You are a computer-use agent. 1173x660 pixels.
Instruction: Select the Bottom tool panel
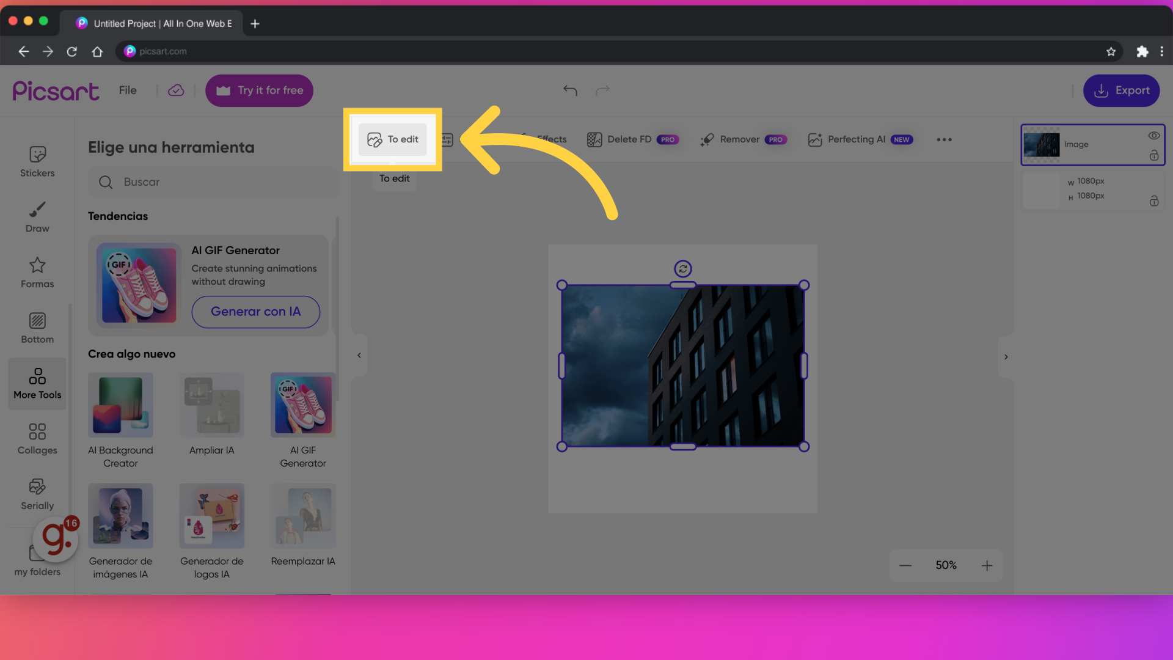37,327
